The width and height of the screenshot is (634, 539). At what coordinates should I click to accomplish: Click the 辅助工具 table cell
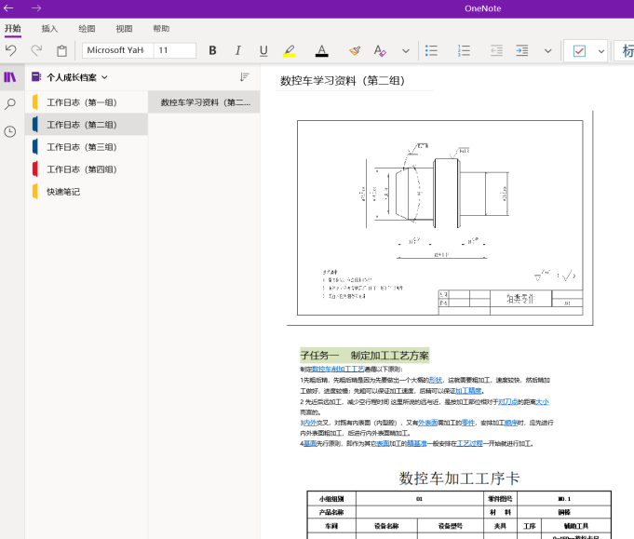click(x=576, y=526)
